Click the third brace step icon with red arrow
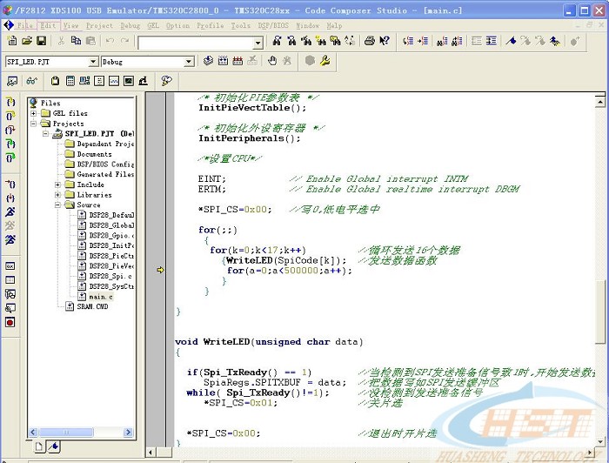Viewport: 609px width, 463px height. (x=10, y=130)
